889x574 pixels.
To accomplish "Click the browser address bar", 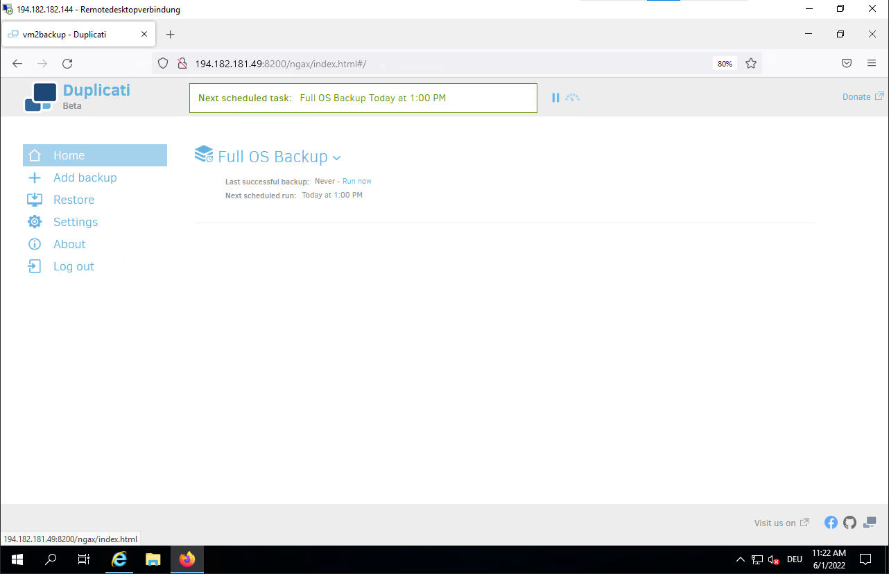I will click(444, 64).
